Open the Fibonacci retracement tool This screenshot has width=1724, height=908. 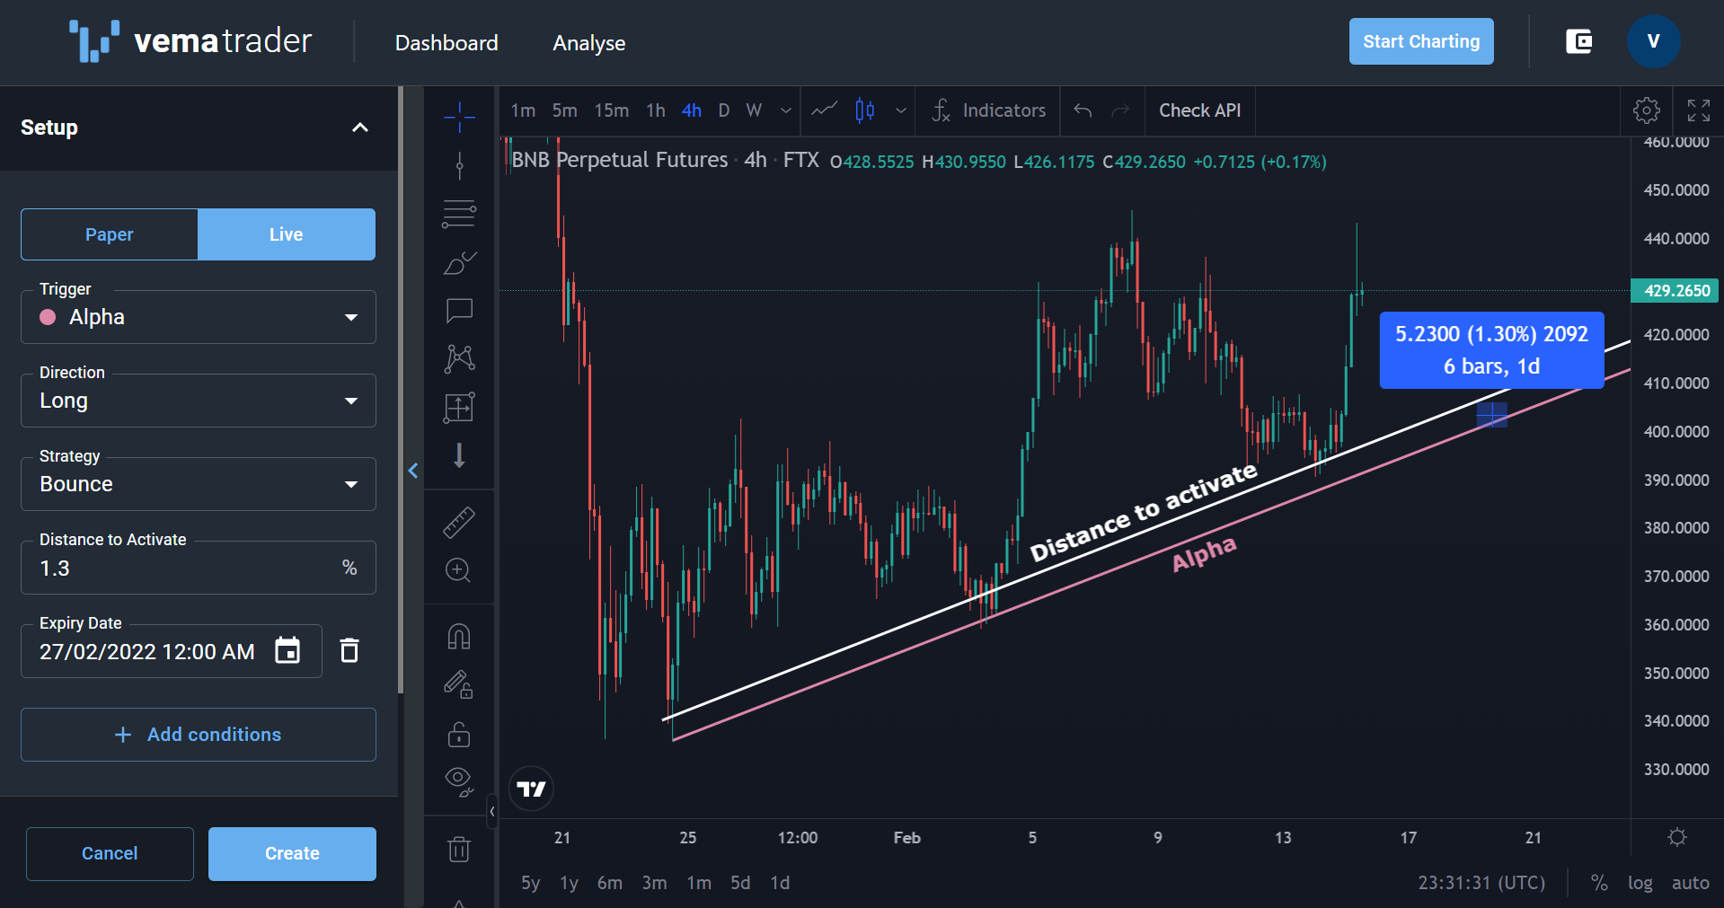point(459,214)
